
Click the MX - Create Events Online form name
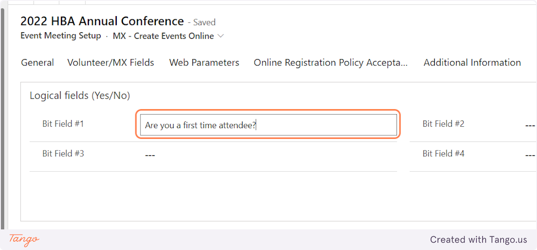point(163,36)
